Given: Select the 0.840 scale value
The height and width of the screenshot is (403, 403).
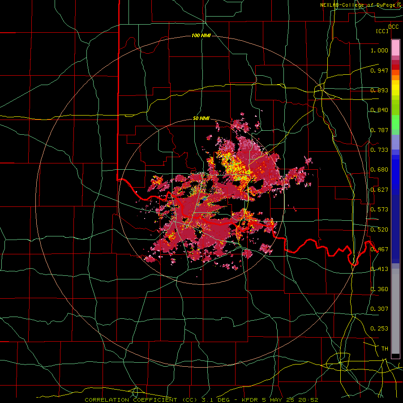Looking at the screenshot, I should click(x=379, y=110).
